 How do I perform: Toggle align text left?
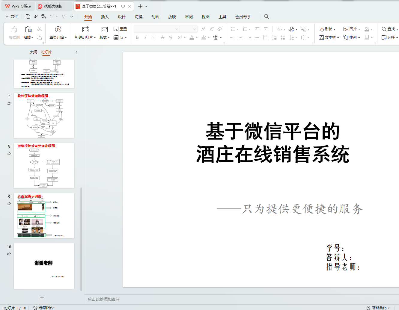pyautogui.click(x=232, y=37)
